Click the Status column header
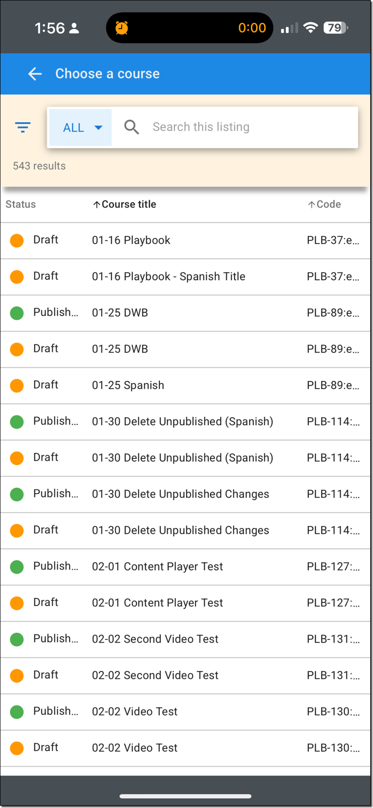 click(x=21, y=204)
